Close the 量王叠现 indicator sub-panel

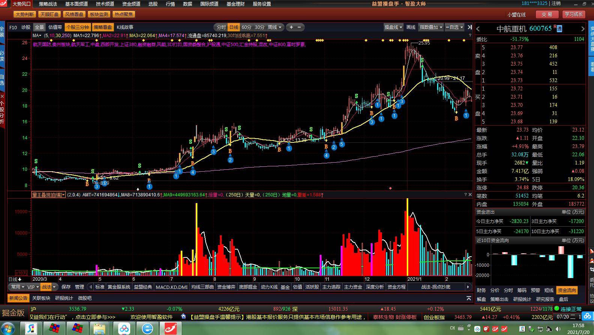[470, 194]
